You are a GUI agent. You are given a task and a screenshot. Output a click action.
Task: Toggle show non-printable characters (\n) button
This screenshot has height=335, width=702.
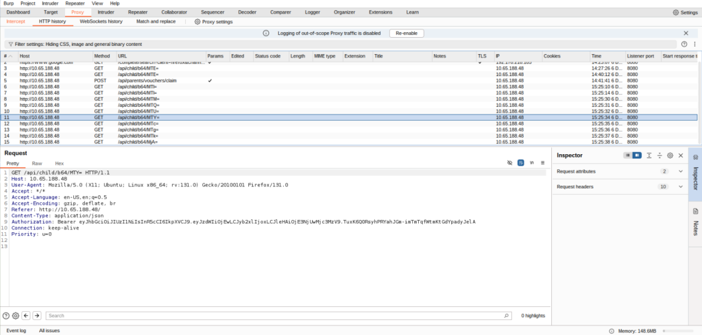[531, 163]
